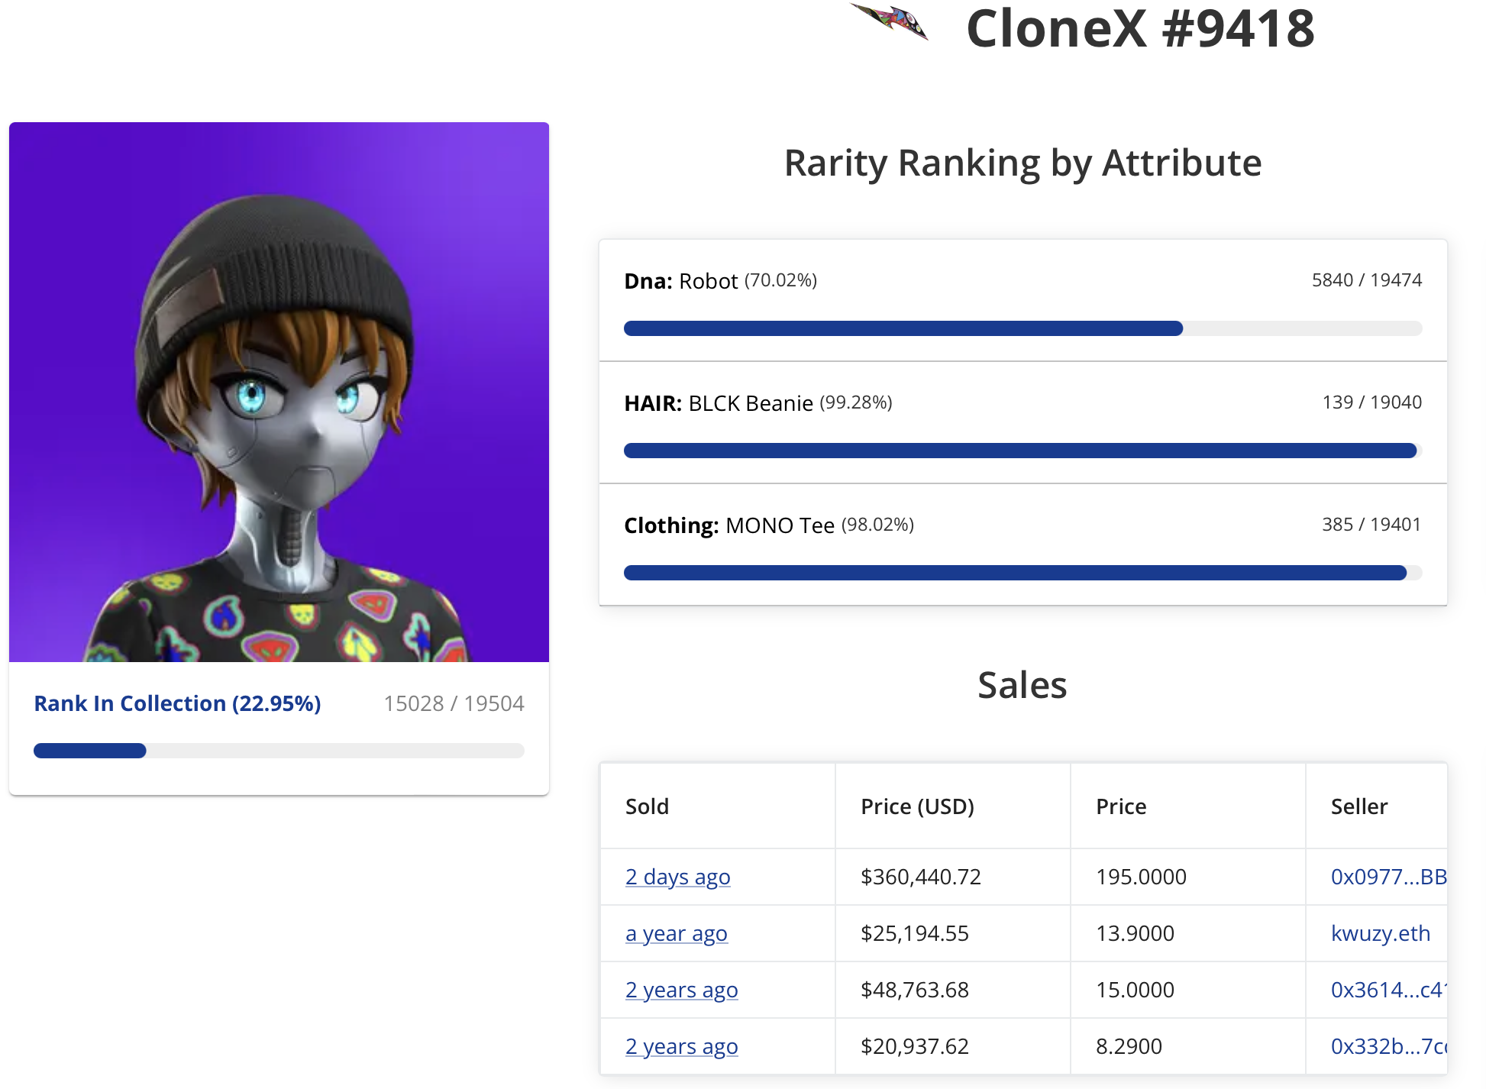Click the colorful logo beside CloneX #9418
This screenshot has width=1486, height=1089.
pos(890,21)
